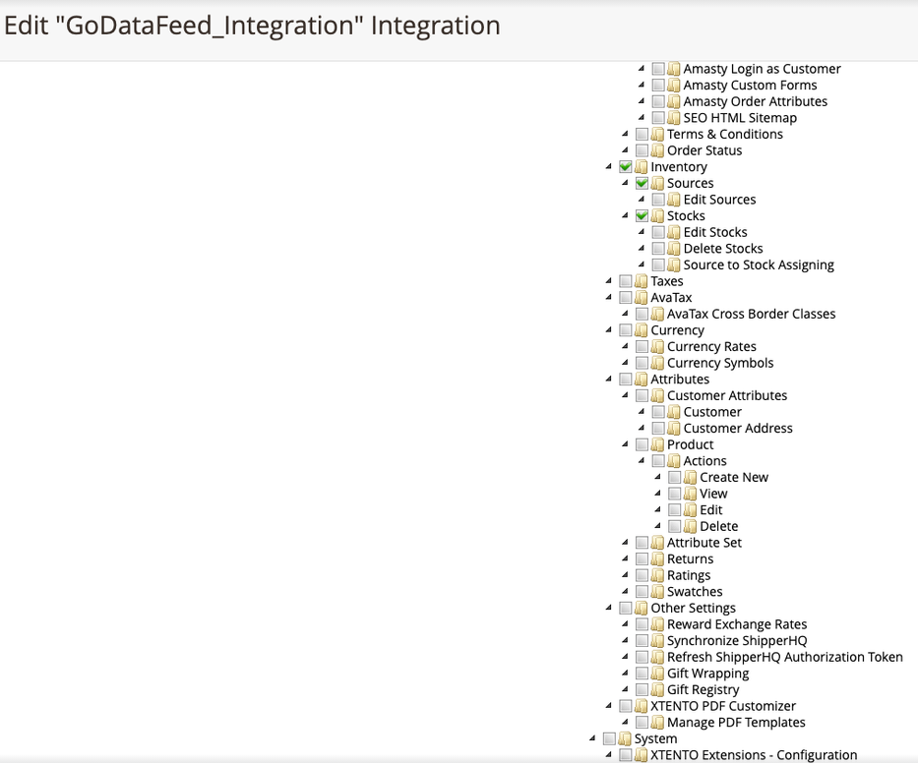Image resolution: width=918 pixels, height=763 pixels.
Task: Enable the Taxes checkbox
Action: coord(625,281)
